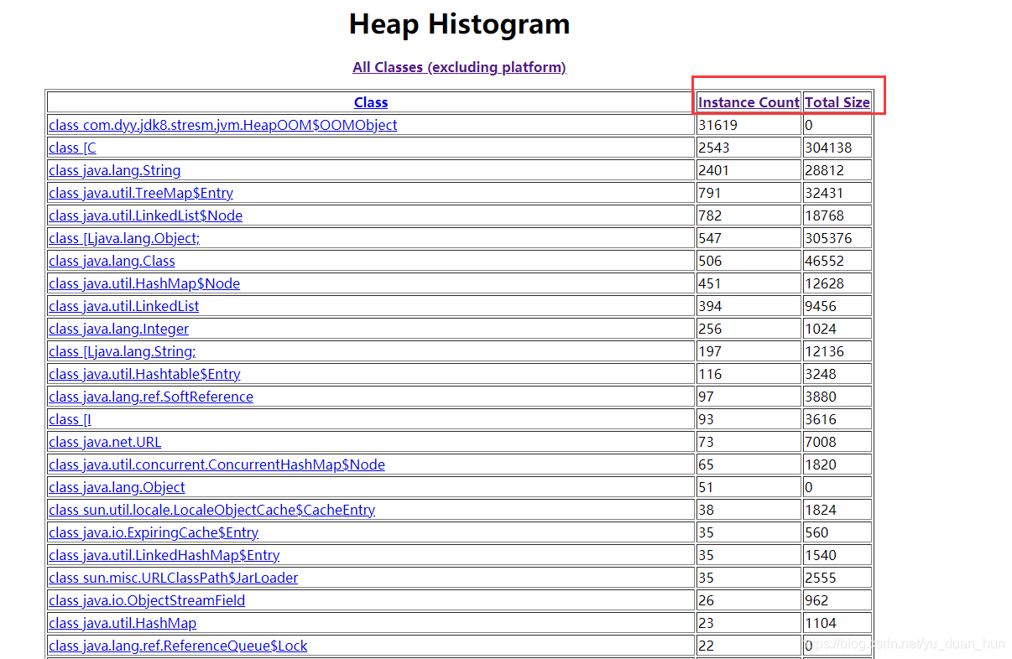Open class java.util.LinkedList link
This screenshot has height=659, width=1012.
[124, 306]
